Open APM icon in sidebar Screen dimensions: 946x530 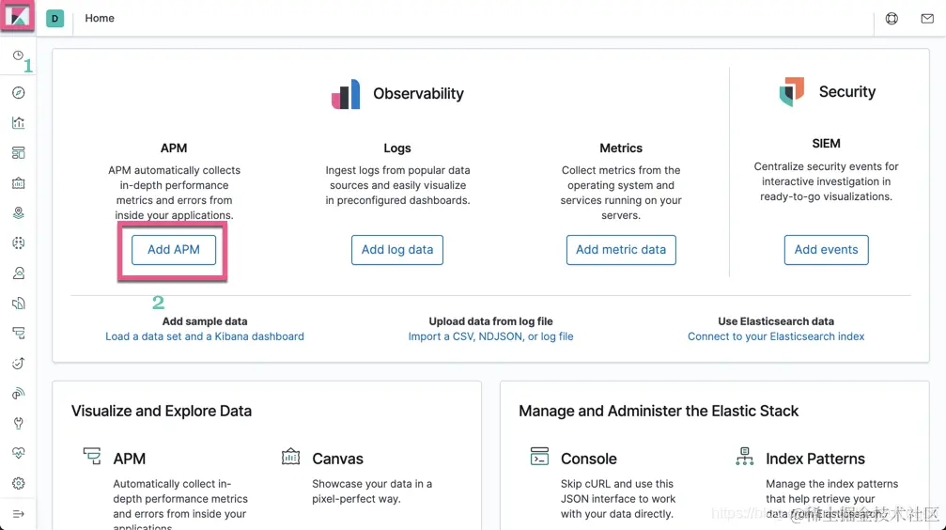[18, 334]
